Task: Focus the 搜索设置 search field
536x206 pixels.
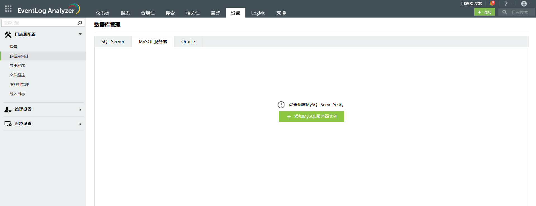Action: coord(43,23)
